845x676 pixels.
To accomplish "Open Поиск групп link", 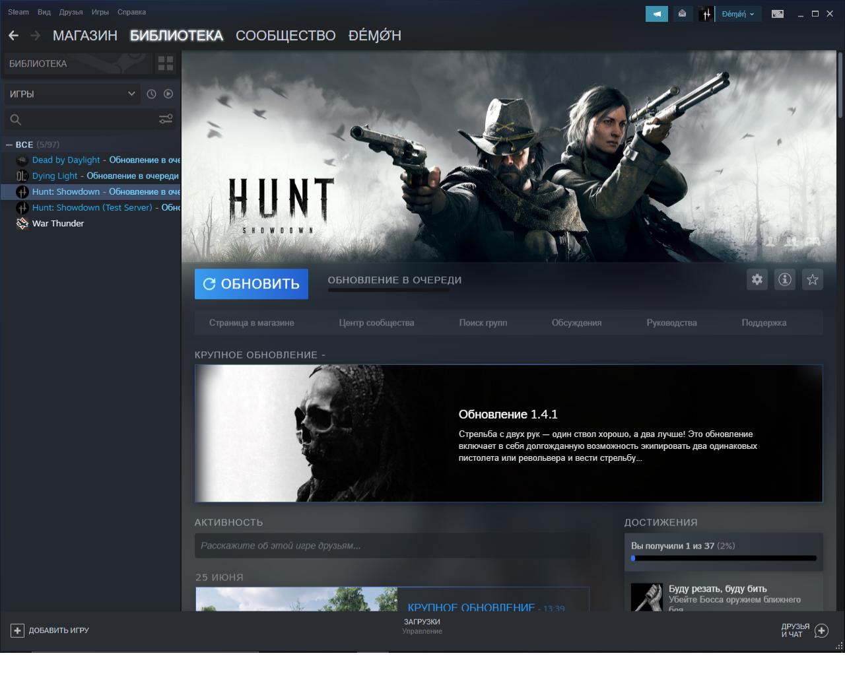I will pyautogui.click(x=483, y=323).
